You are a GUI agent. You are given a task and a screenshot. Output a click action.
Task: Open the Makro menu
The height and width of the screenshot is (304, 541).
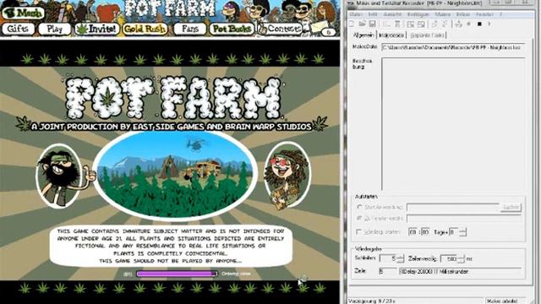point(442,14)
